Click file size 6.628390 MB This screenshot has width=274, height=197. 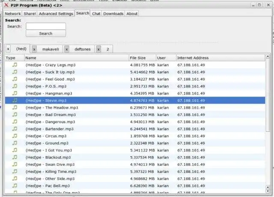point(142,186)
